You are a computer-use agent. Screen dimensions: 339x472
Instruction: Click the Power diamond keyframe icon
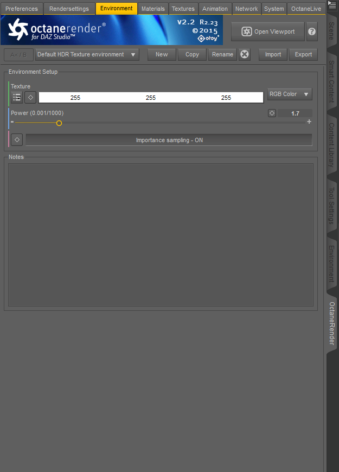click(x=272, y=113)
